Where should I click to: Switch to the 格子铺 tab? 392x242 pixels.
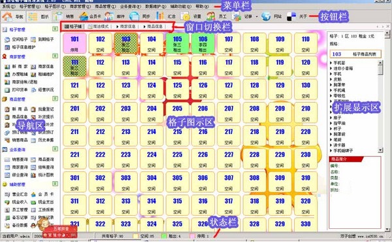pos(73,26)
